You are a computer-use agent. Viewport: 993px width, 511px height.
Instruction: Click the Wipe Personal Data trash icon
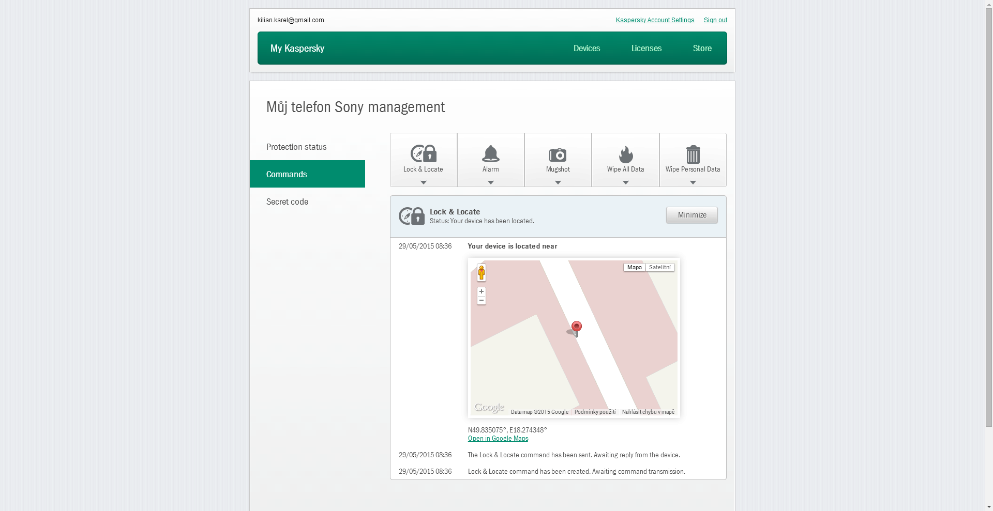[x=693, y=154]
